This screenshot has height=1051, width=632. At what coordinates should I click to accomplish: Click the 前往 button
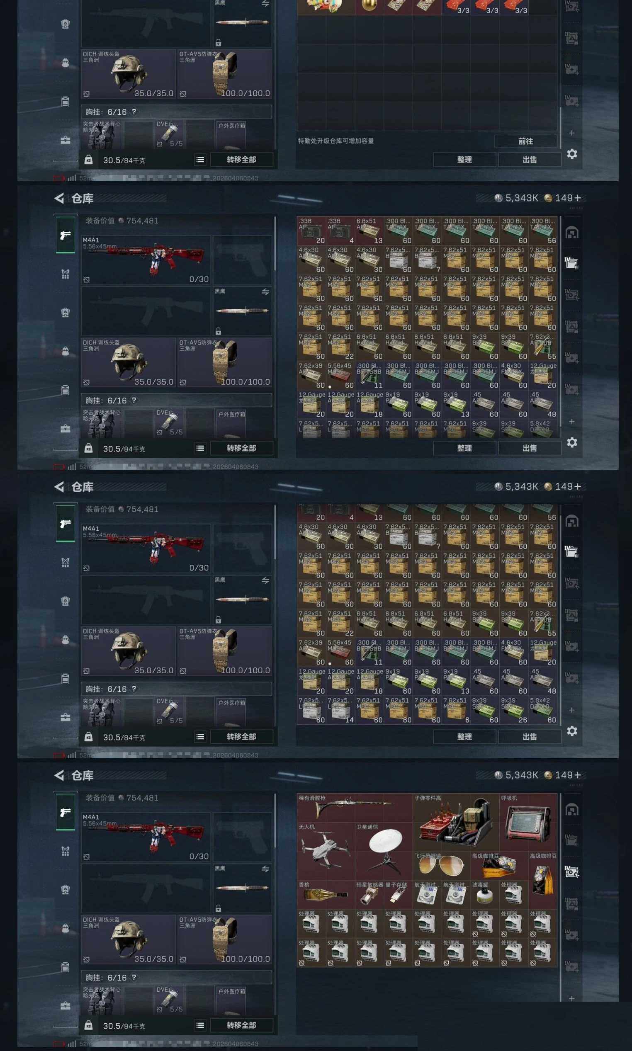point(525,141)
